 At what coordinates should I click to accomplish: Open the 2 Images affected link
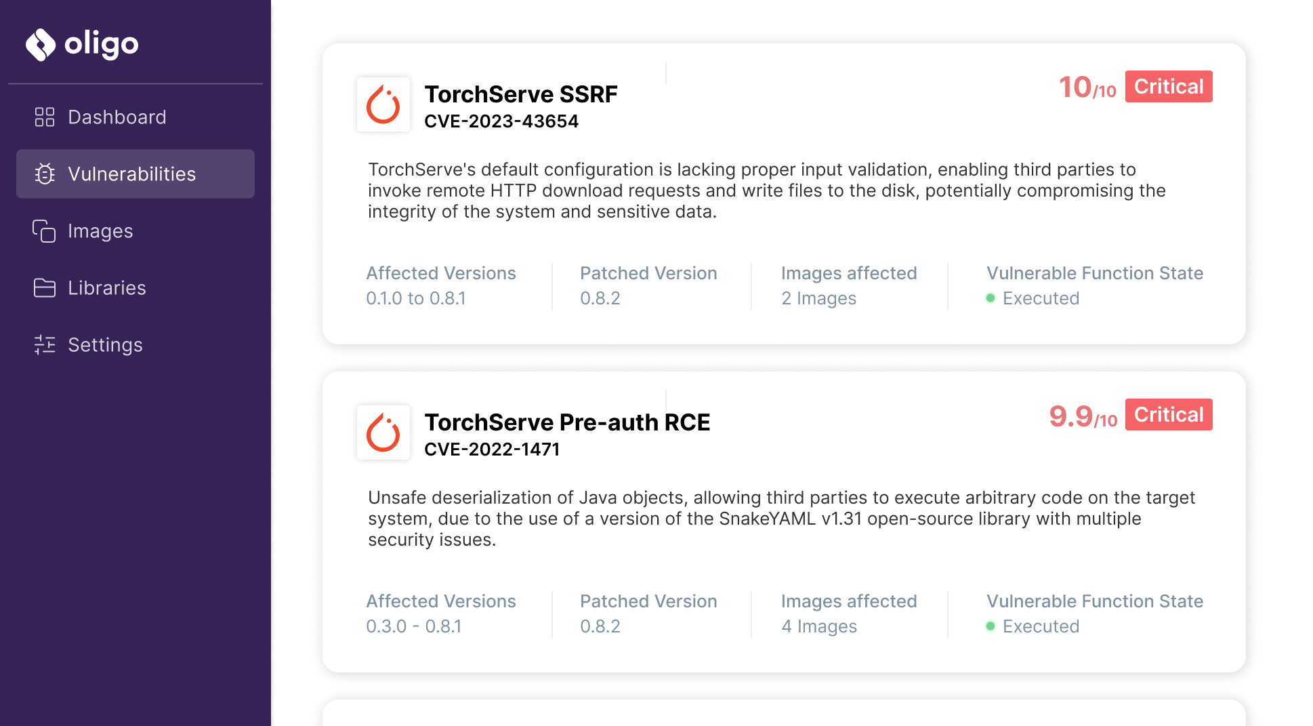(819, 298)
